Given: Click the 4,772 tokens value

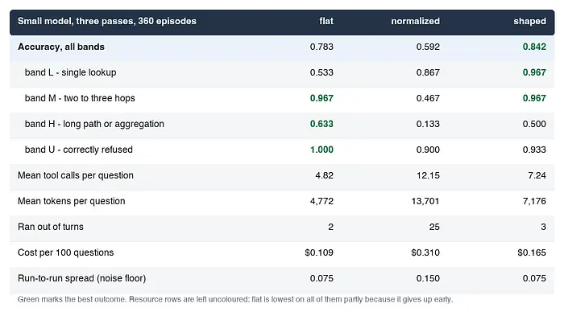Looking at the screenshot, I should (321, 201).
